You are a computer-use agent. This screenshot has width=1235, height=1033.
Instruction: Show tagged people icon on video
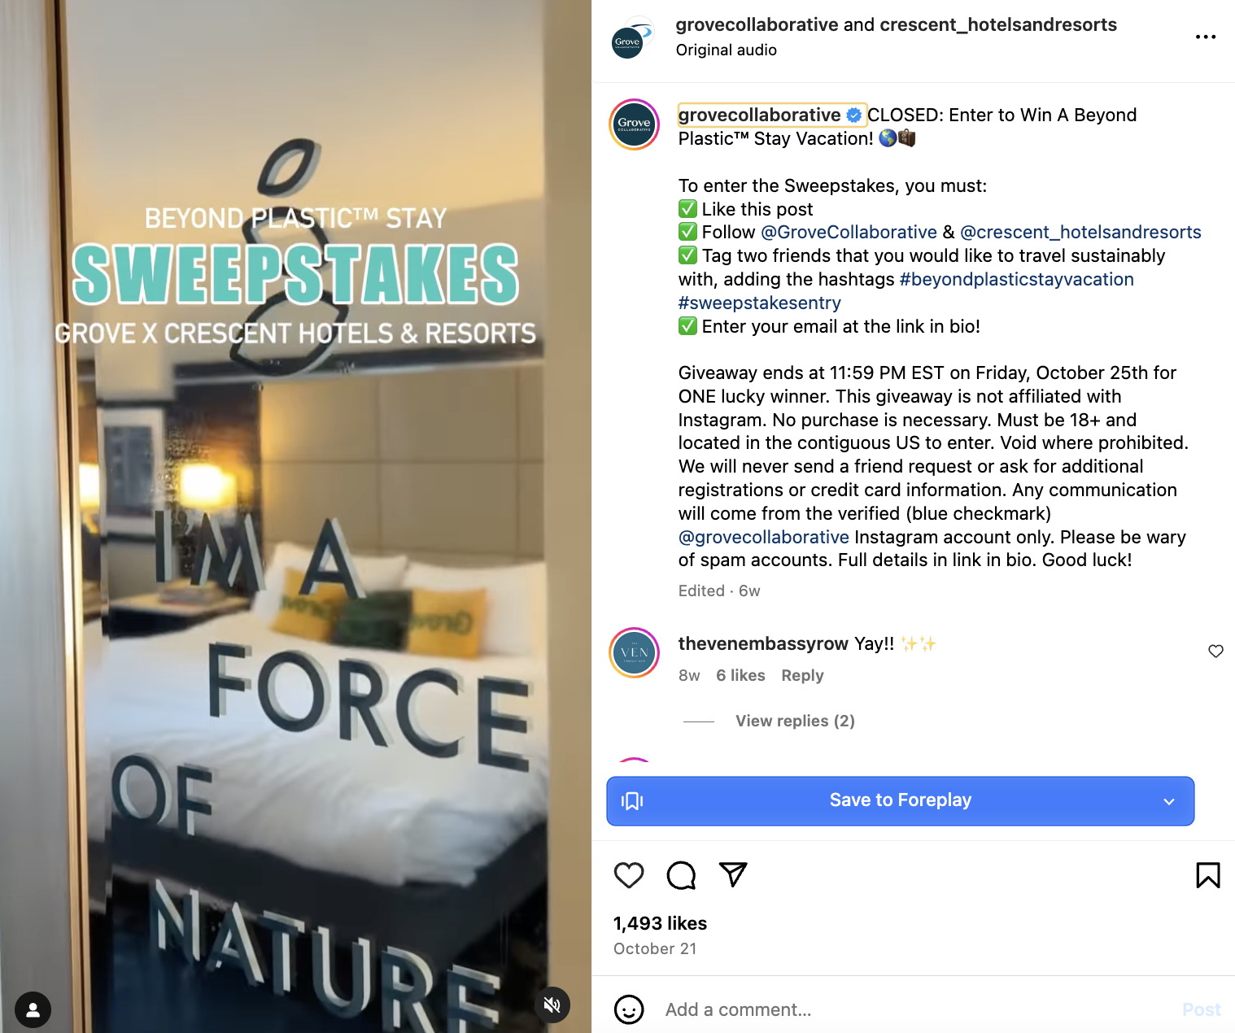(x=33, y=1009)
